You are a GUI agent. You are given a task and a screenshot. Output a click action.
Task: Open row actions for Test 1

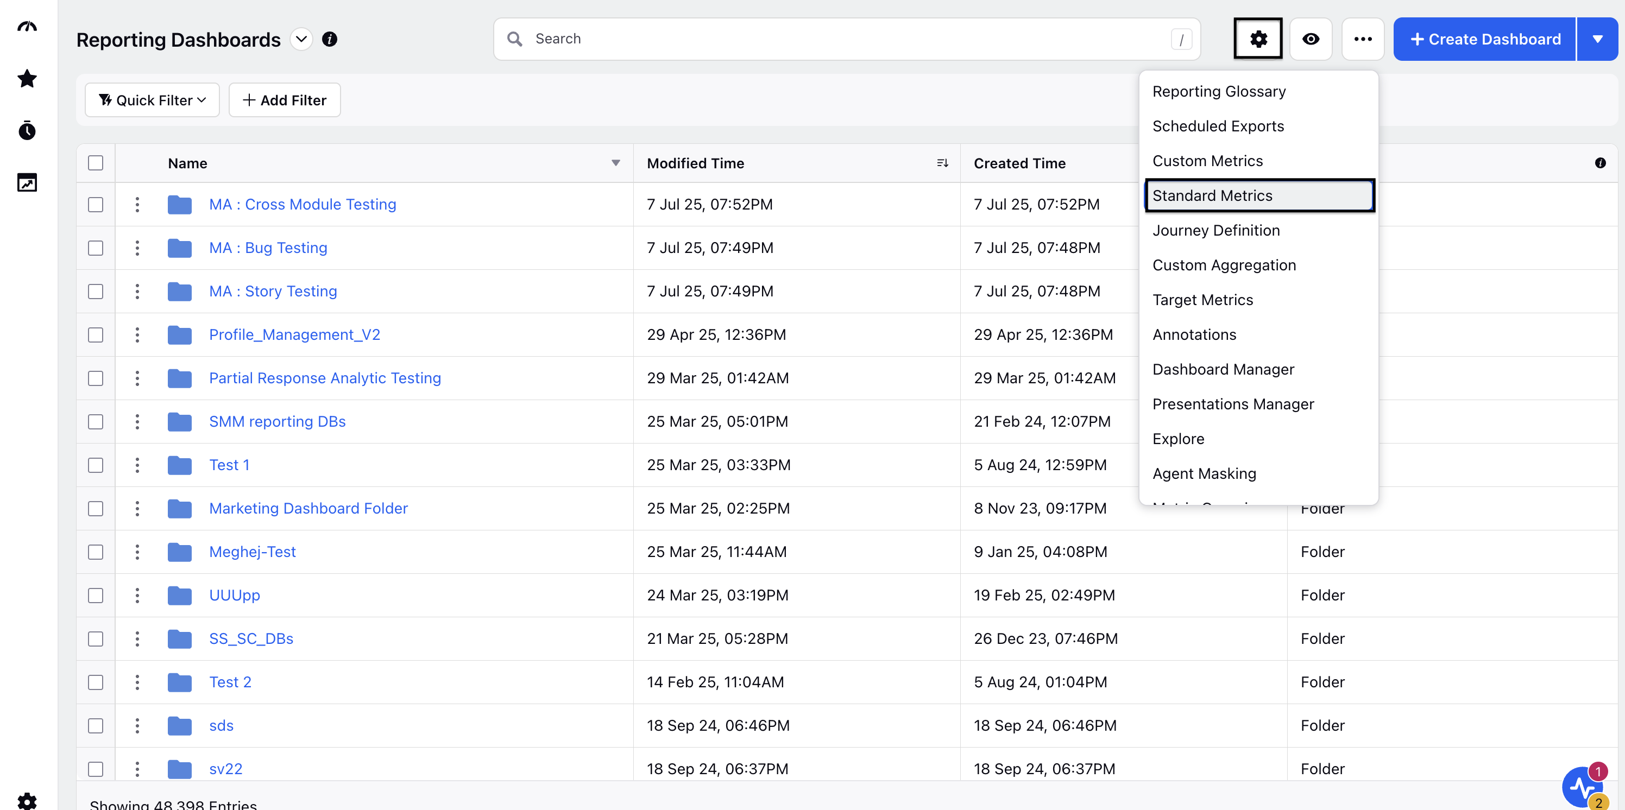[137, 465]
